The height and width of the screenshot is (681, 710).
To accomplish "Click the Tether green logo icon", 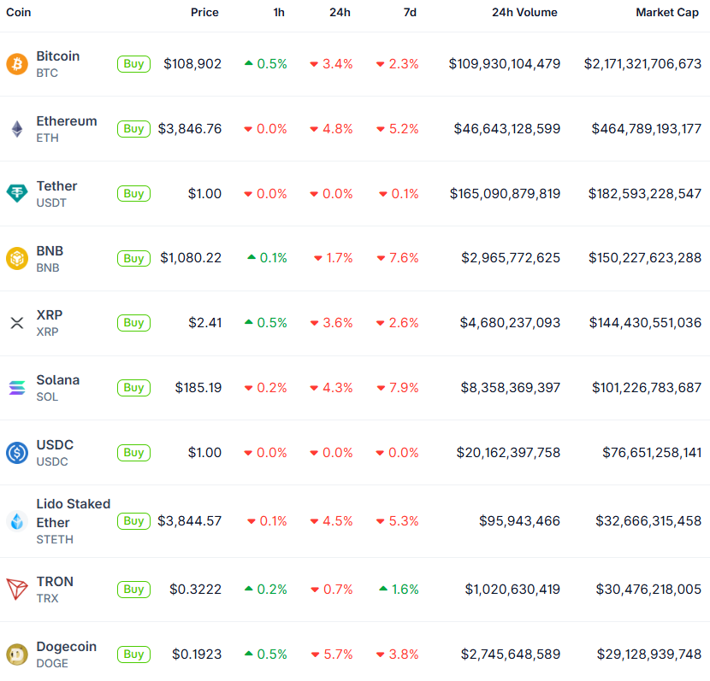I will pos(17,194).
